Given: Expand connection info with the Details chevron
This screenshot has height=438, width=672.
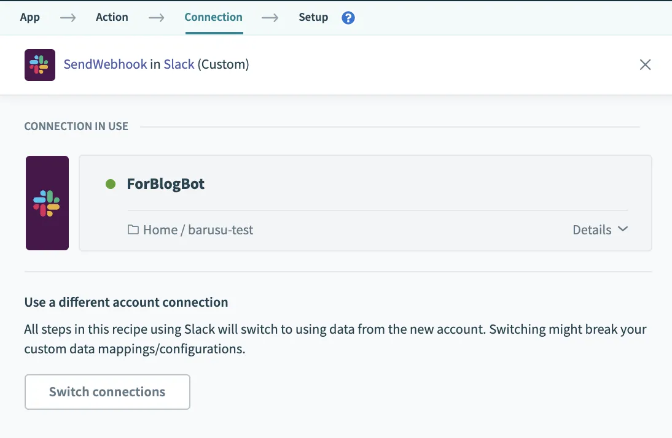Looking at the screenshot, I should coord(623,229).
